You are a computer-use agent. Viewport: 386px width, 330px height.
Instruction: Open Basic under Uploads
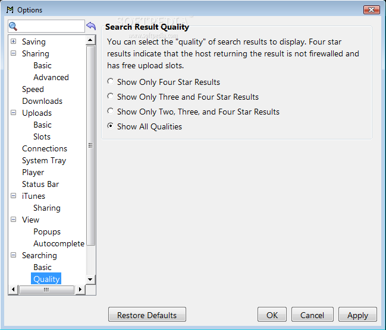[x=42, y=125]
